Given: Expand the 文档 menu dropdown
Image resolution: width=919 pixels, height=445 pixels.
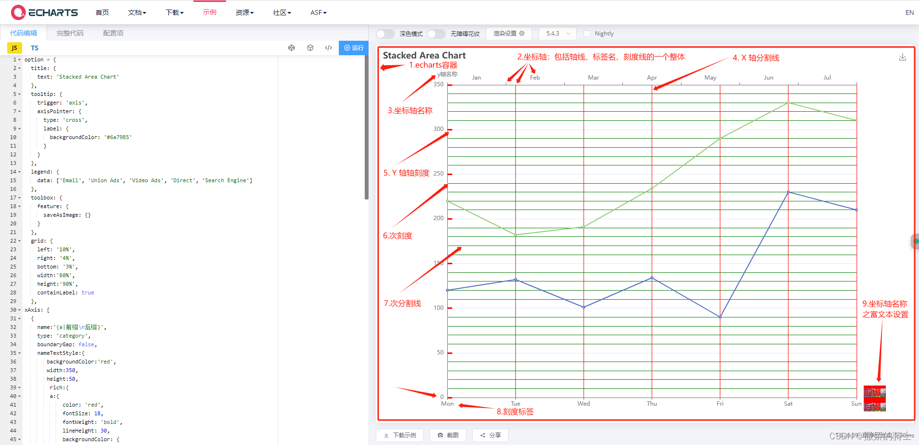Looking at the screenshot, I should [137, 12].
